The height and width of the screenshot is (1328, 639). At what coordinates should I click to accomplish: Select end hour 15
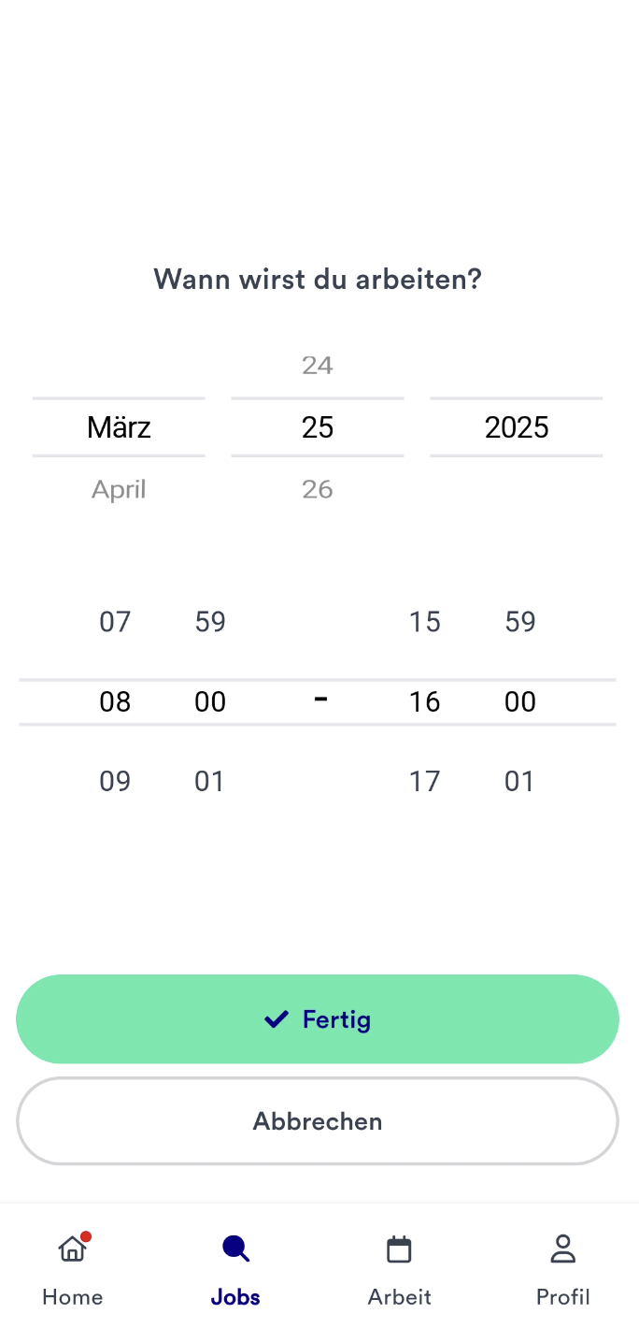click(x=424, y=621)
